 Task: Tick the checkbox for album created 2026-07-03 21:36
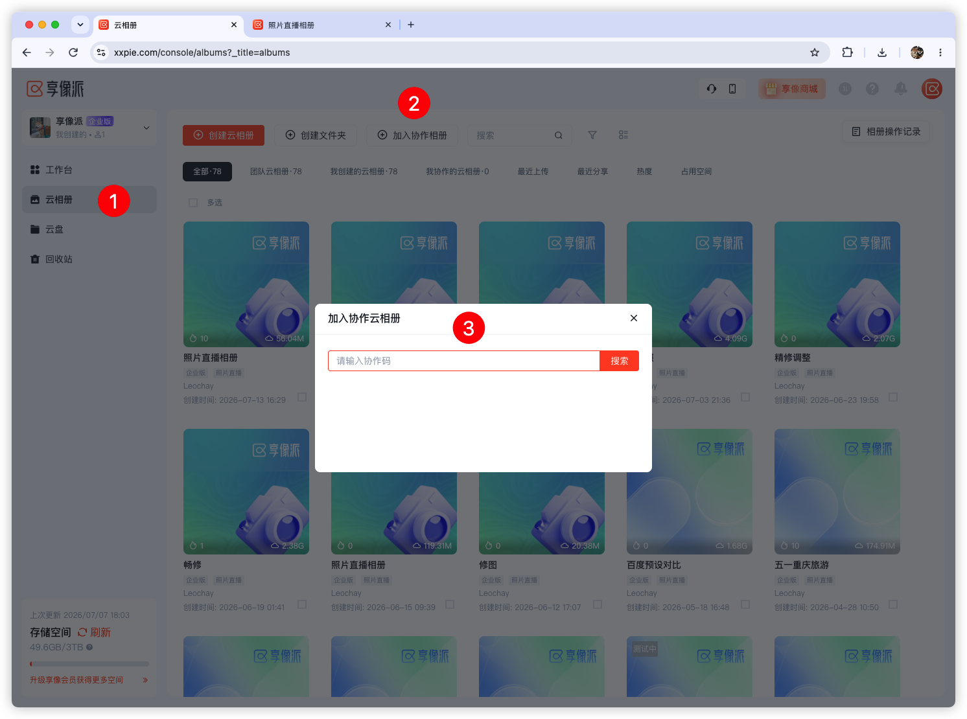[745, 397]
